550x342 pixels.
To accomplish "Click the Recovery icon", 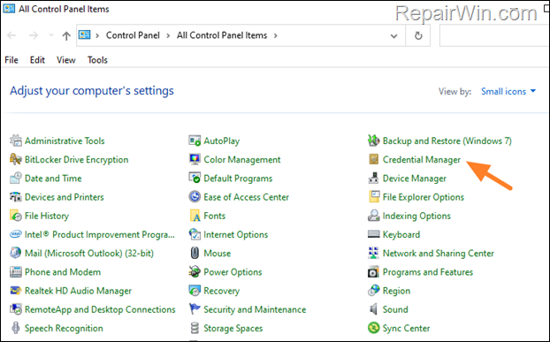I will [x=195, y=291].
